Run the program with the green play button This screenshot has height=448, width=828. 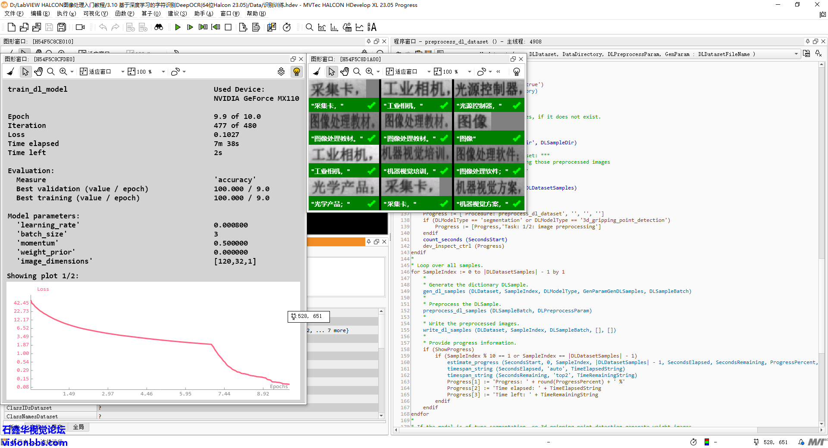point(178,27)
